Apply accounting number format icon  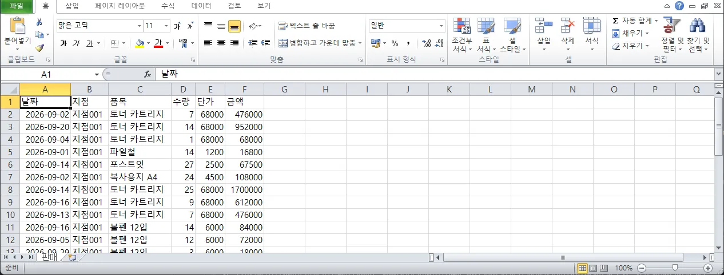pos(376,43)
